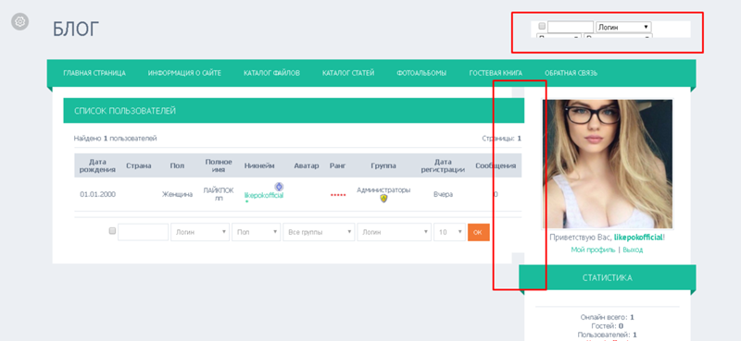Click the Выход logout link
Screen dimensions: 741x341
pyautogui.click(x=633, y=250)
